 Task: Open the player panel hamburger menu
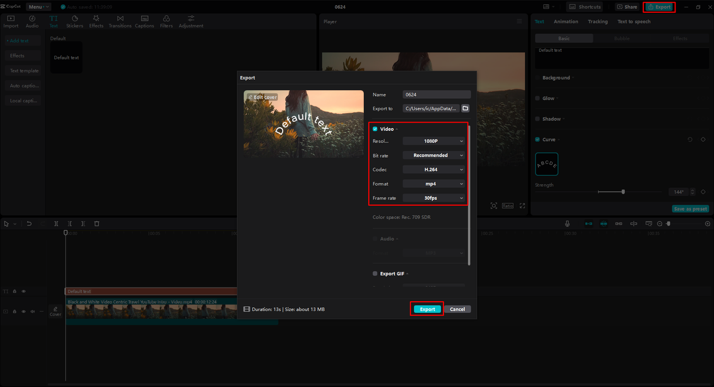pos(519,21)
